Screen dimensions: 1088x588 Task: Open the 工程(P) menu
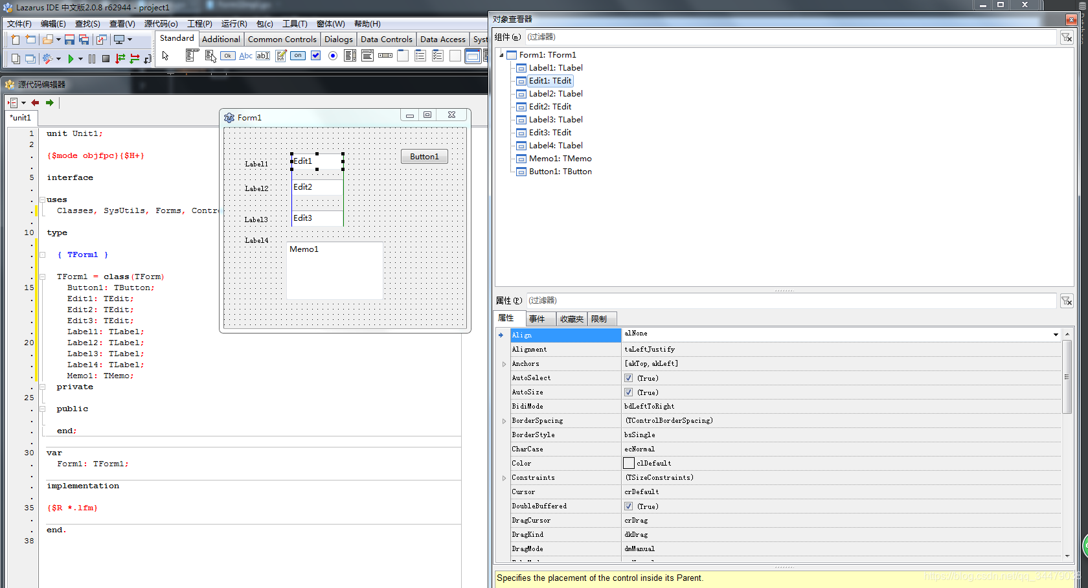coord(199,24)
